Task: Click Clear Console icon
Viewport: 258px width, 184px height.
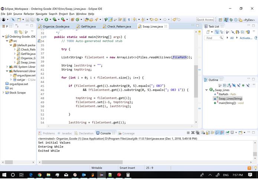Action: coord(203,133)
